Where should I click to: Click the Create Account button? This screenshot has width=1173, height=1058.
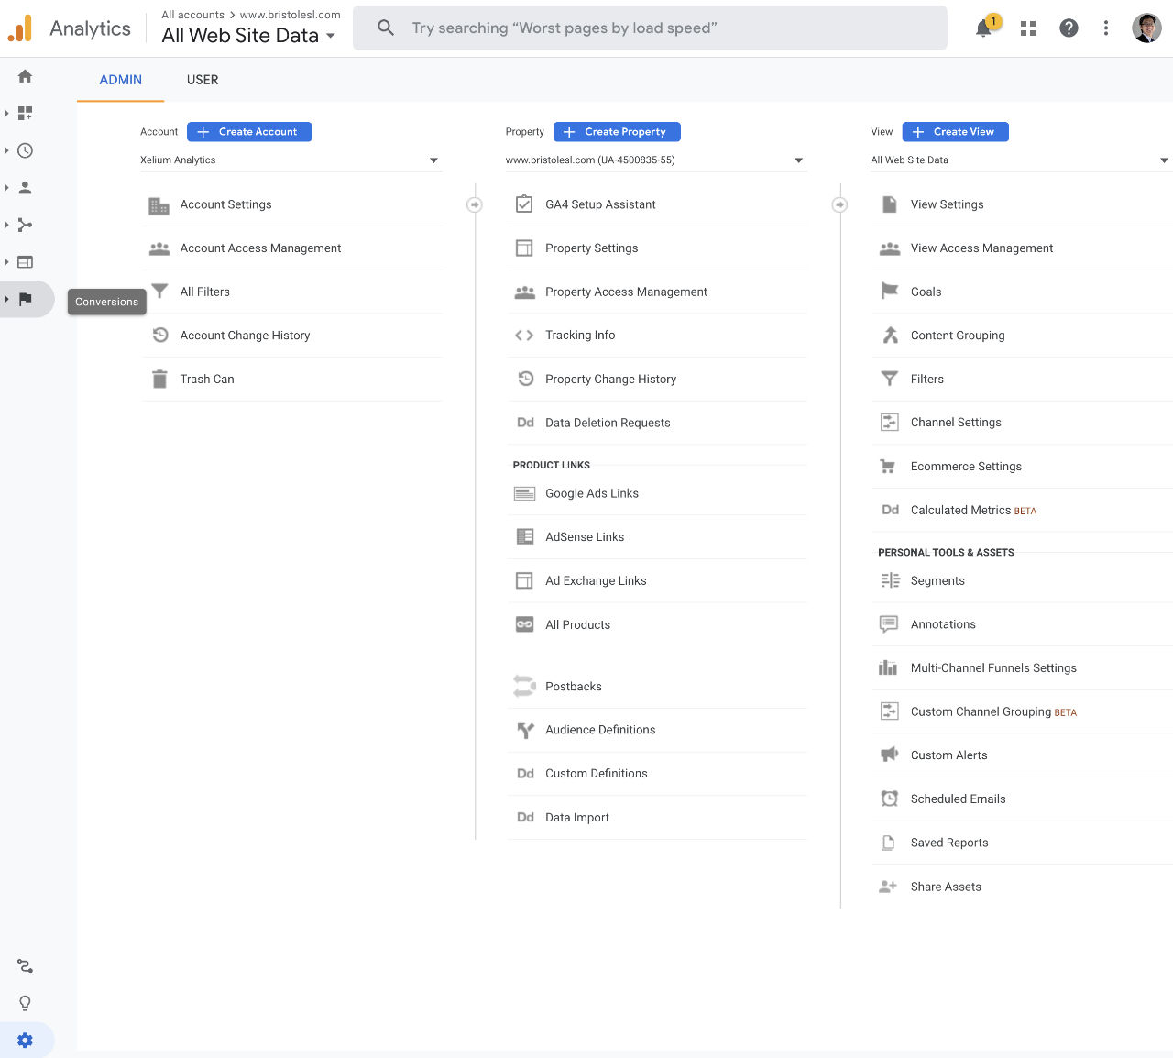[249, 132]
